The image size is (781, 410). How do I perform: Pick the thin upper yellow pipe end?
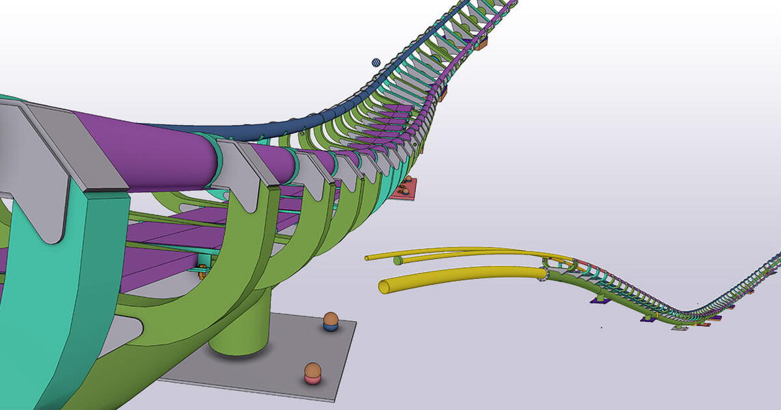click(x=368, y=258)
